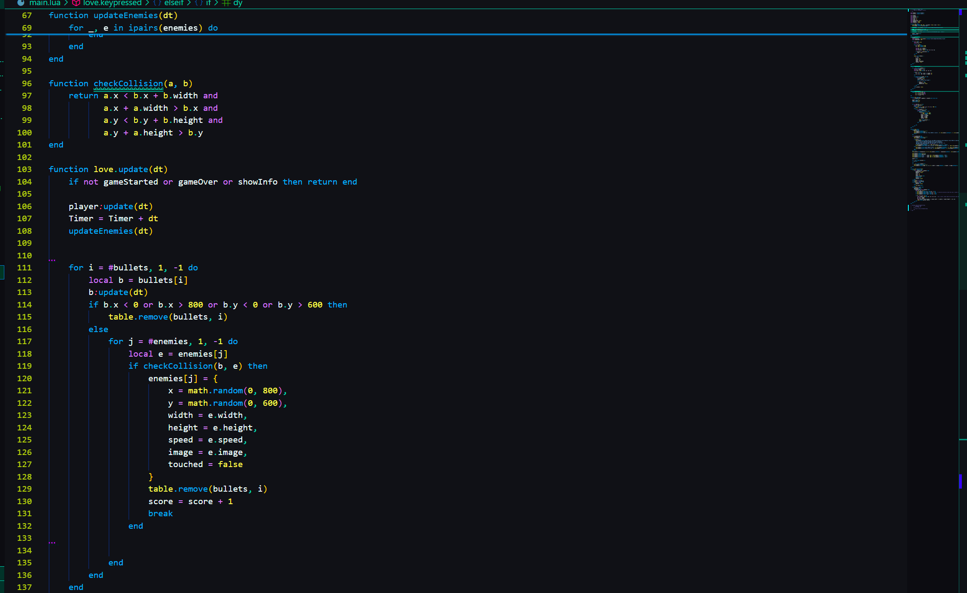Click the 'else' keyword on line 116
This screenshot has height=593, width=967.
(x=98, y=329)
